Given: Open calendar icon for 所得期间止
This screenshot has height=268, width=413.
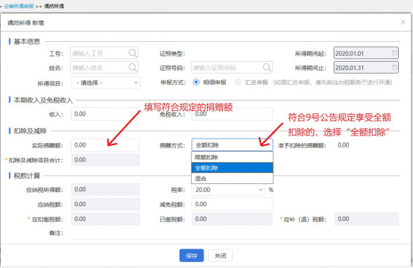Looking at the screenshot, I should pyautogui.click(x=394, y=67).
